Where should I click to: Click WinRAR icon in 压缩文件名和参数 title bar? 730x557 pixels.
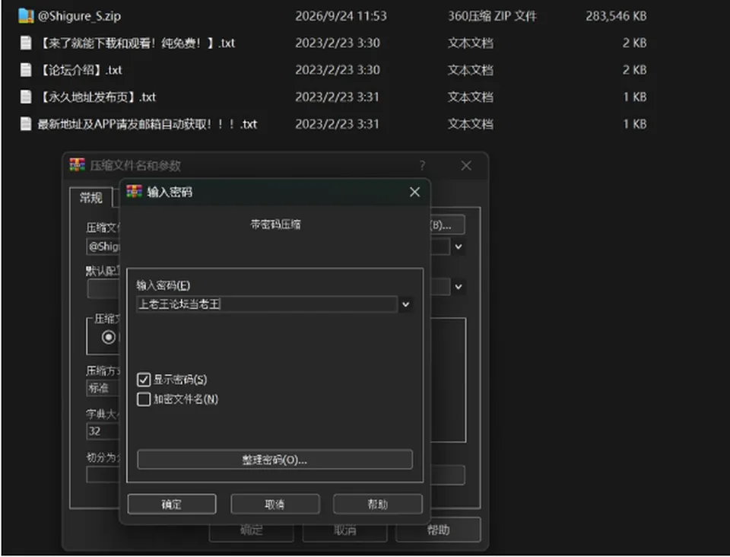pos(78,165)
